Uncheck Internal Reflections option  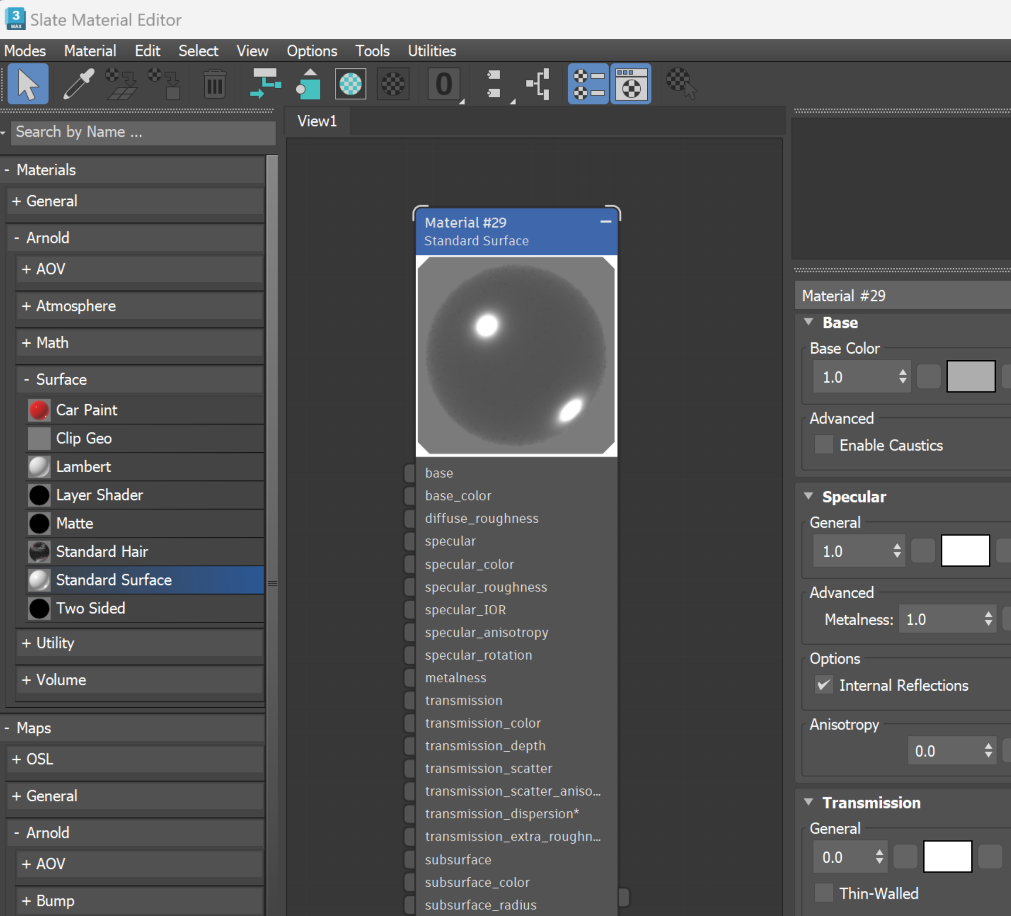coord(823,685)
